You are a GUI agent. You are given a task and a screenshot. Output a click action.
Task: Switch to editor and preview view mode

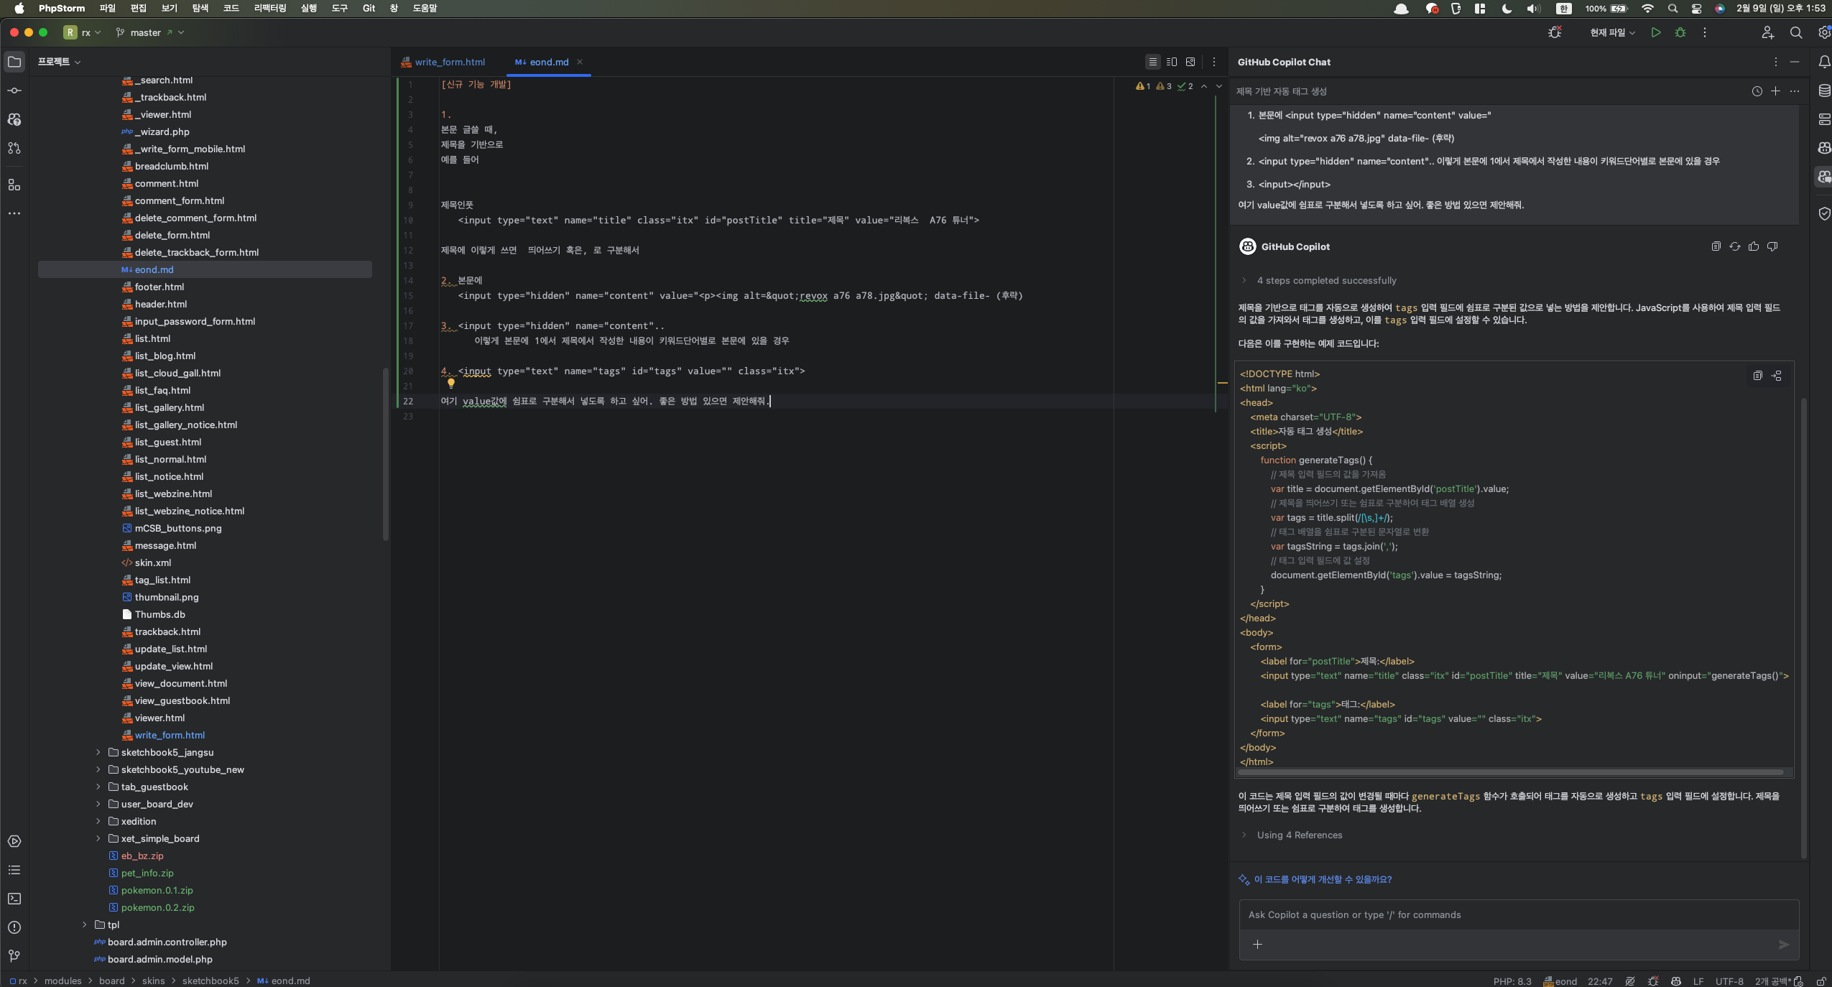(1172, 62)
